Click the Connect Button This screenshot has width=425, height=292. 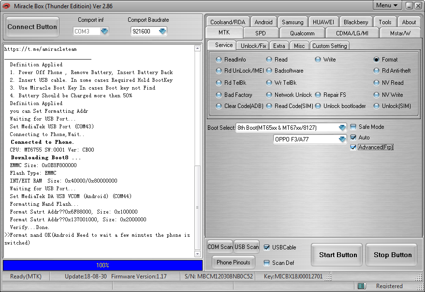coord(32,27)
